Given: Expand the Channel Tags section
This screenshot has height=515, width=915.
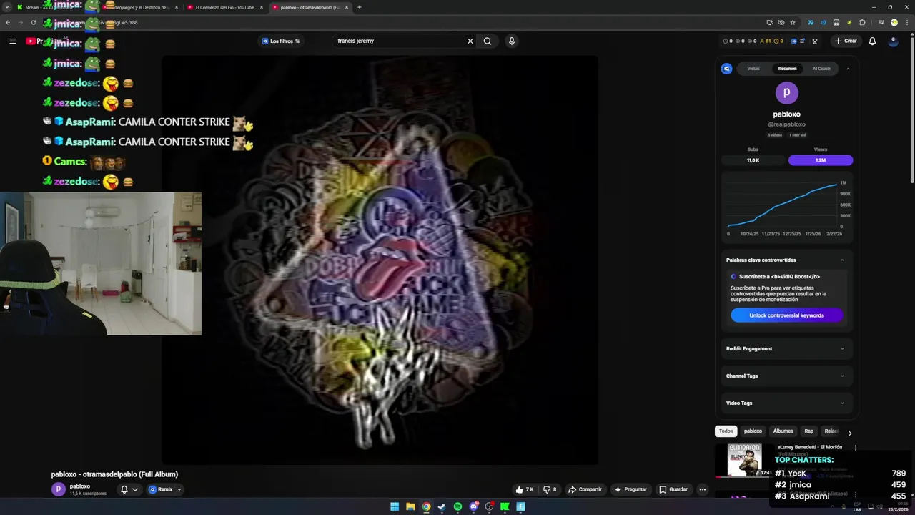Looking at the screenshot, I should click(x=786, y=376).
